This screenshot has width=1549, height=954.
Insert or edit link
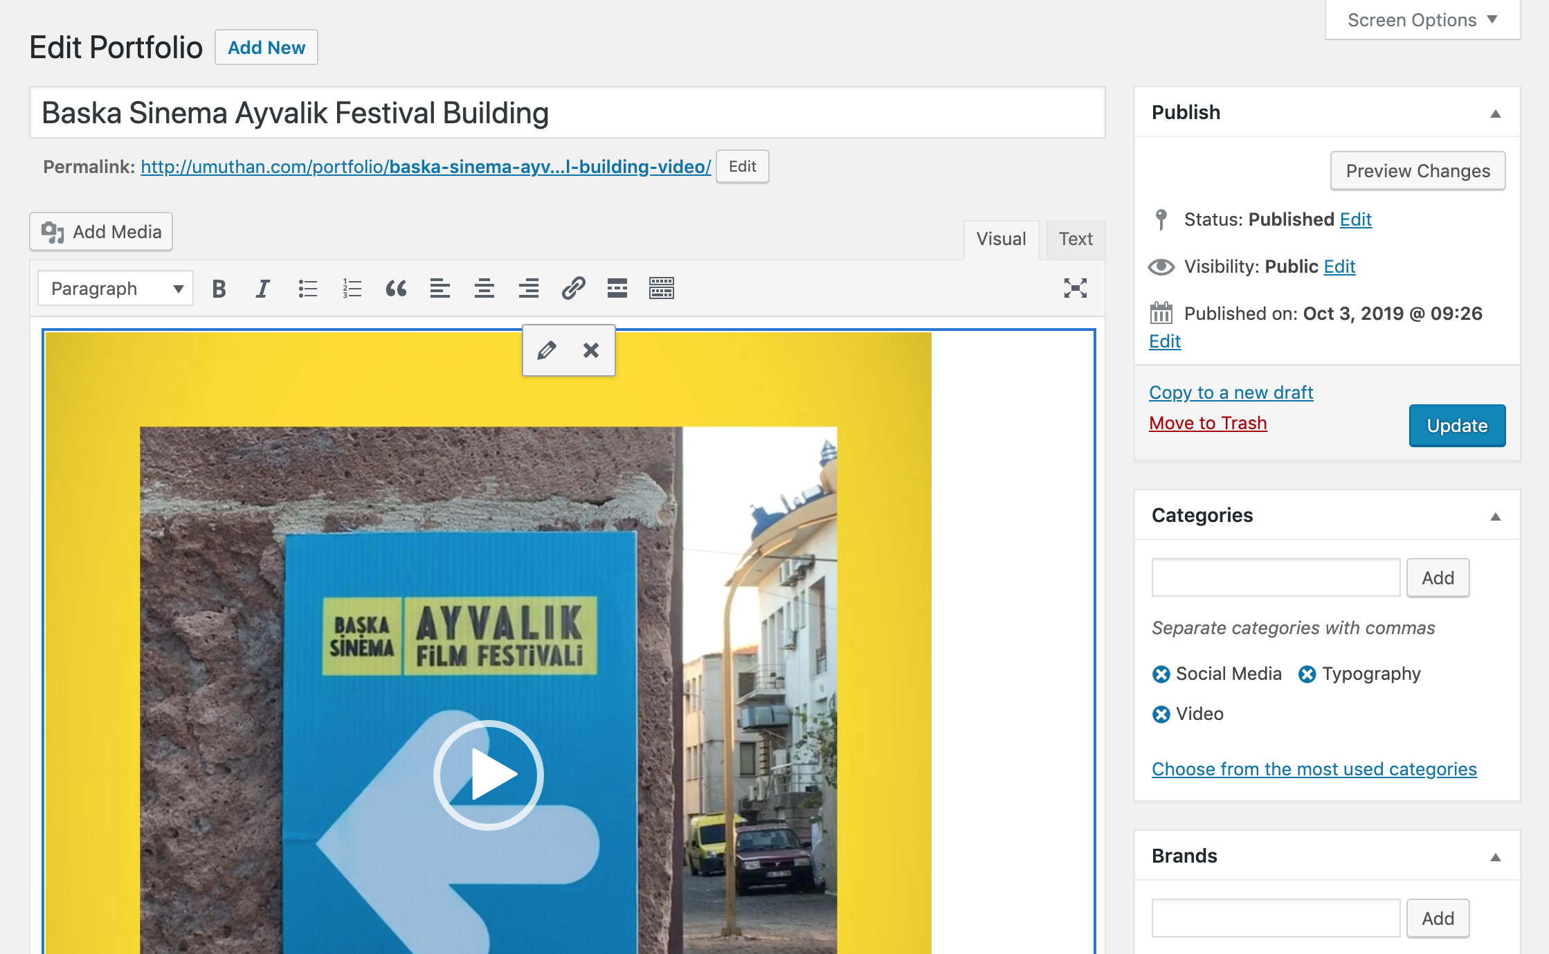click(573, 288)
